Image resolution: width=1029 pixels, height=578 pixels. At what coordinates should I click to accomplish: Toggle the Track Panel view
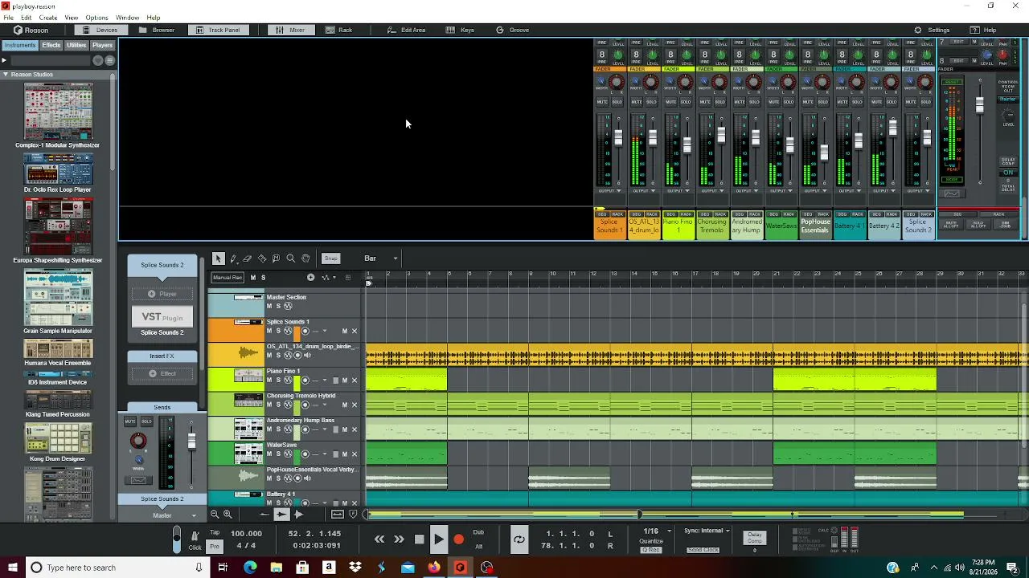coord(218,30)
